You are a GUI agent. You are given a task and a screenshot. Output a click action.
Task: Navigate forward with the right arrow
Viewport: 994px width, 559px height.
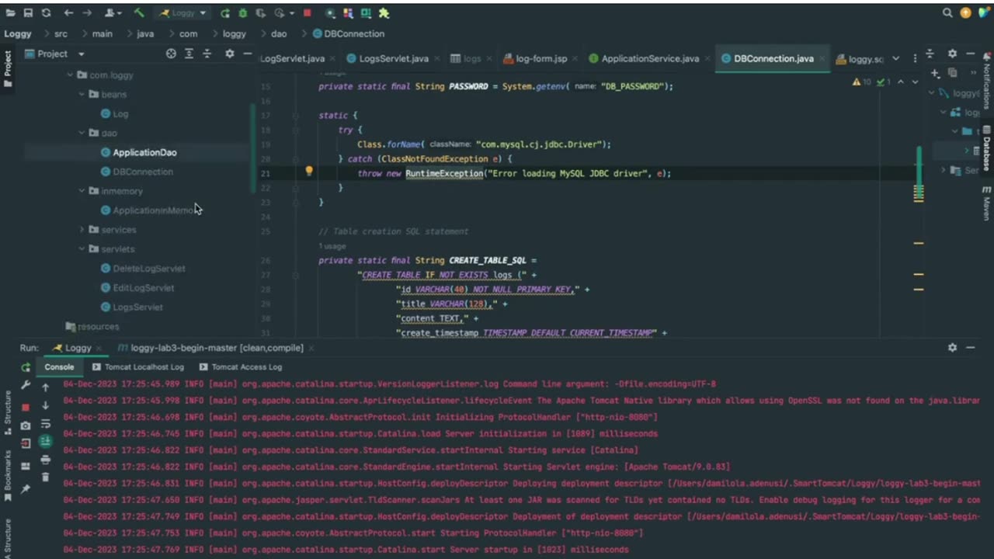[x=87, y=13]
